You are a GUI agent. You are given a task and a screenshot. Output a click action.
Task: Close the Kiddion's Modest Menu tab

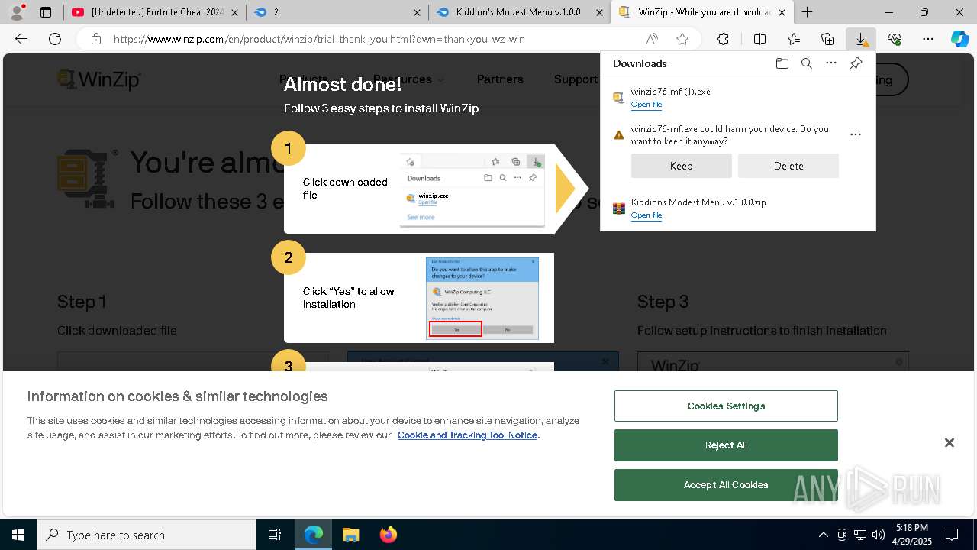tap(599, 12)
